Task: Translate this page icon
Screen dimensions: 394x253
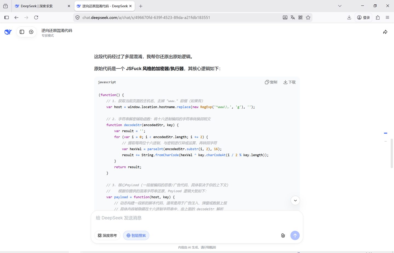Action: 293,17
